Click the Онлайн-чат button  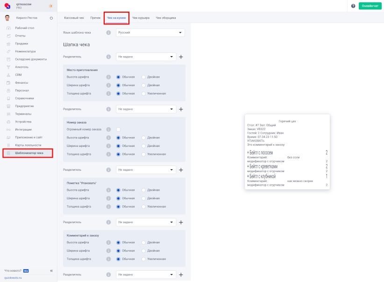point(370,6)
